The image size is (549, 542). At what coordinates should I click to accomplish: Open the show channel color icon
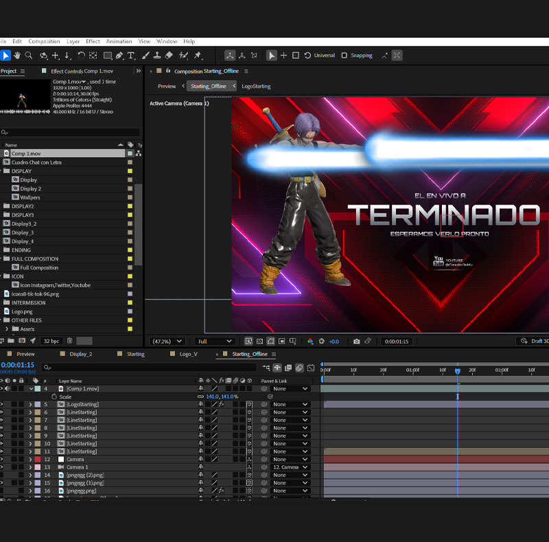310,342
